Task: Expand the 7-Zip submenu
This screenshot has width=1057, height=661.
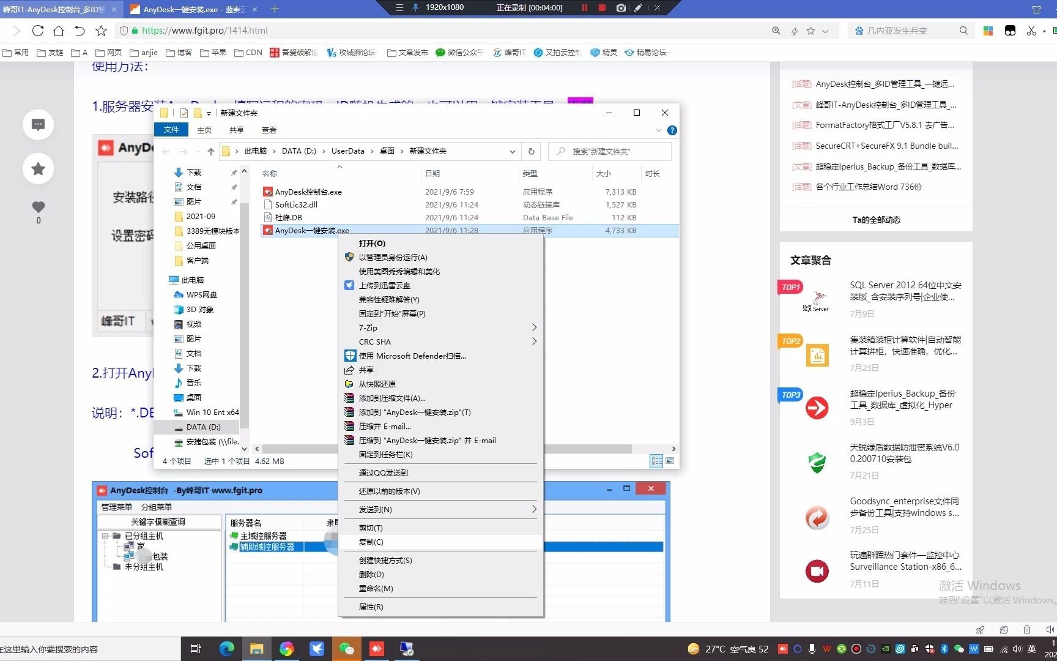Action: click(x=534, y=327)
